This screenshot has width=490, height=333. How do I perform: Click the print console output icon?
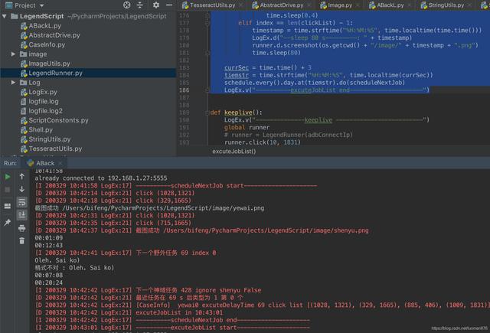coord(22,228)
